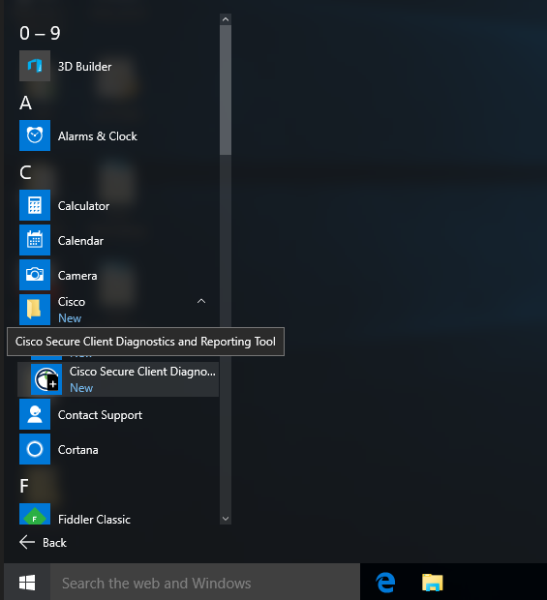Collapse the Cisco folder chevron
The image size is (547, 600).
[x=201, y=302]
